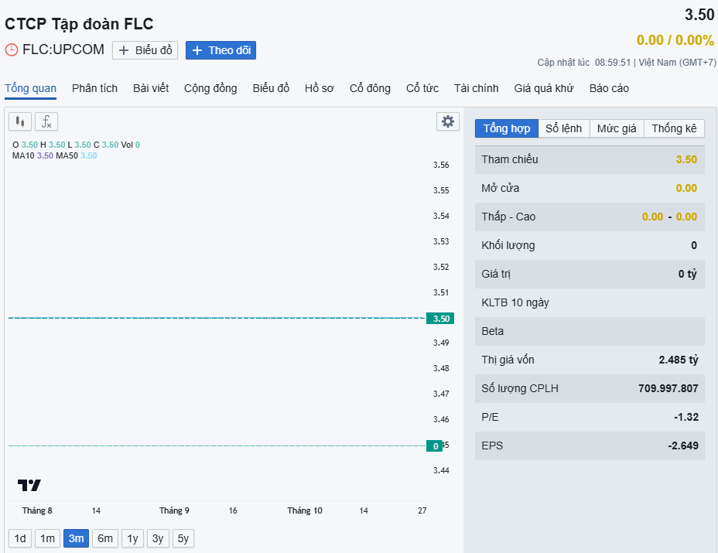Click the green 3.50 price label on the price axis
Viewport: 718px width, 553px height.
click(440, 319)
